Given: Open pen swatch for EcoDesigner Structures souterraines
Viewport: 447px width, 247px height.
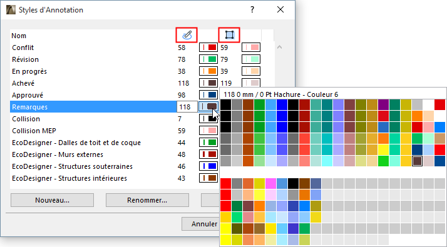Looking at the screenshot, I should (208, 166).
